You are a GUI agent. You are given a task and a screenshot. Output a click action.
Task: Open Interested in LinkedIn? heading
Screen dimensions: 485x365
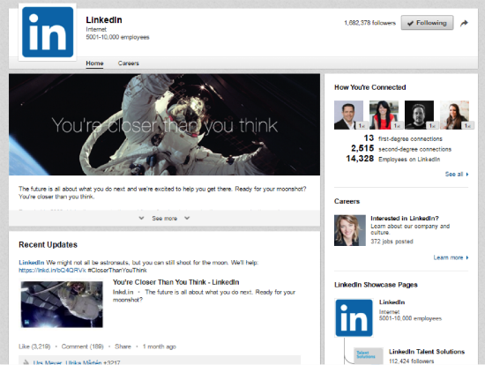pos(405,219)
